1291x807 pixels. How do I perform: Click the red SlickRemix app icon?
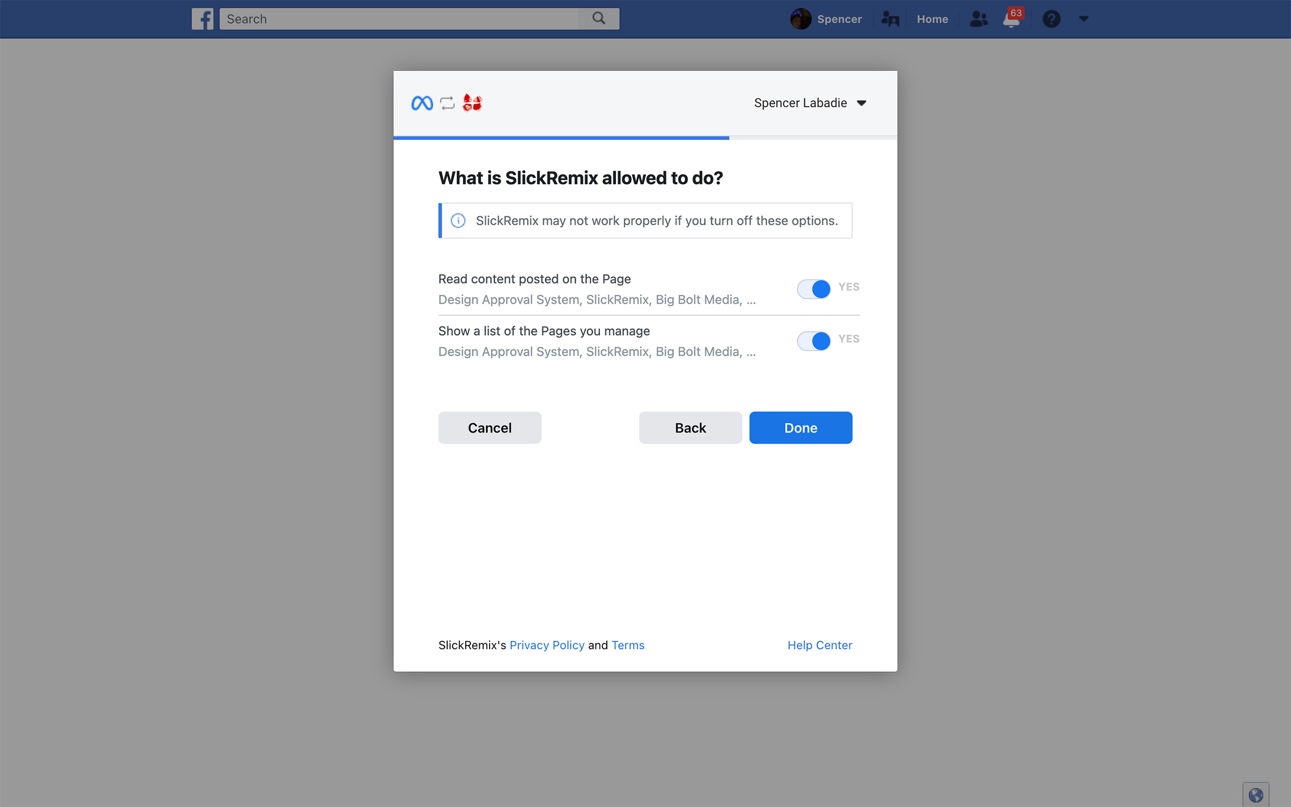click(473, 102)
